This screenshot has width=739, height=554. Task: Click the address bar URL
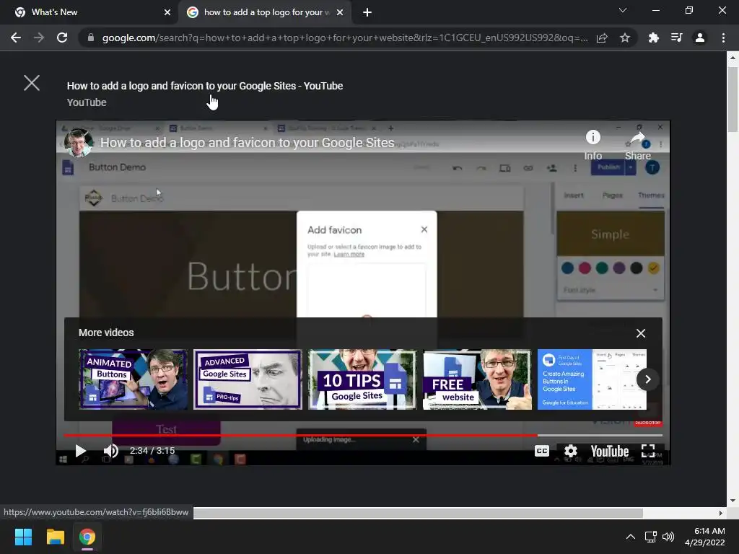coord(344,38)
